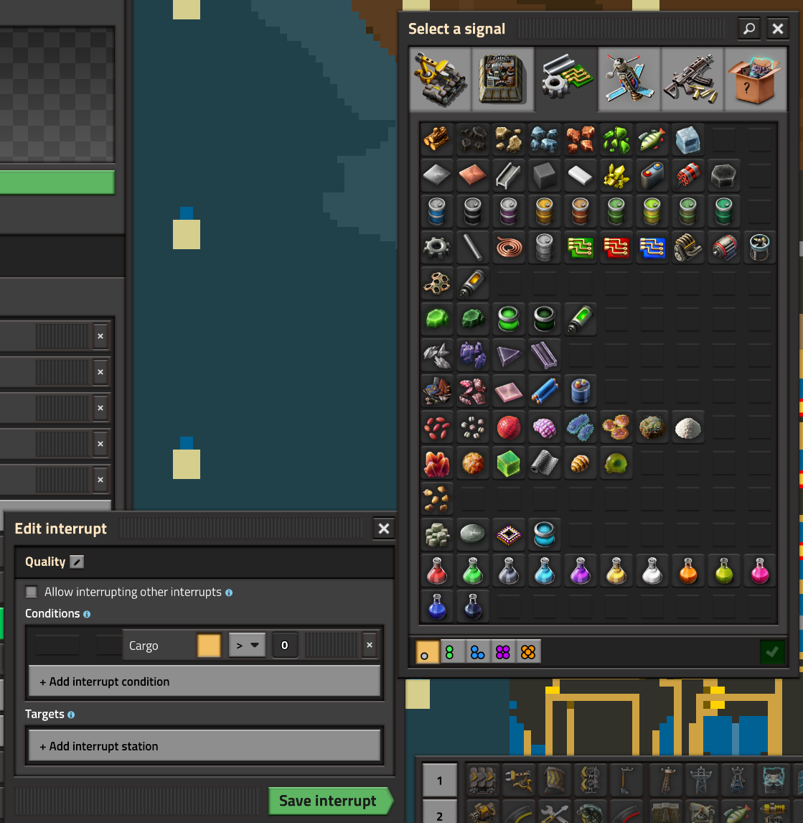Click the Cargo condition type label

click(144, 646)
